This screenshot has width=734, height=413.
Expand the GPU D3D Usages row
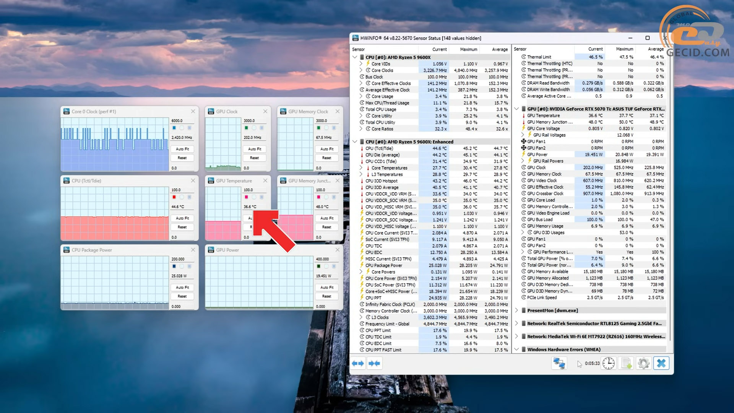tap(523, 233)
